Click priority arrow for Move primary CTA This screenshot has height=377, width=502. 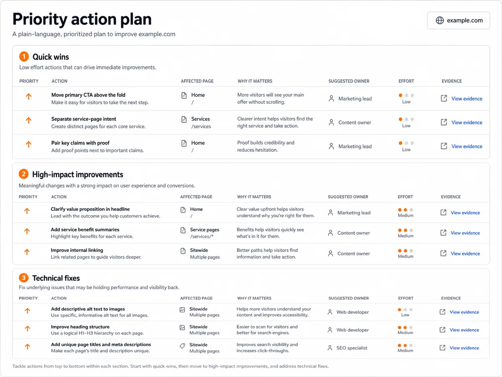click(28, 96)
